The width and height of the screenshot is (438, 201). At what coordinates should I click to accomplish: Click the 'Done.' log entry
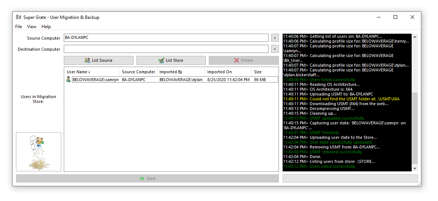click(302, 157)
